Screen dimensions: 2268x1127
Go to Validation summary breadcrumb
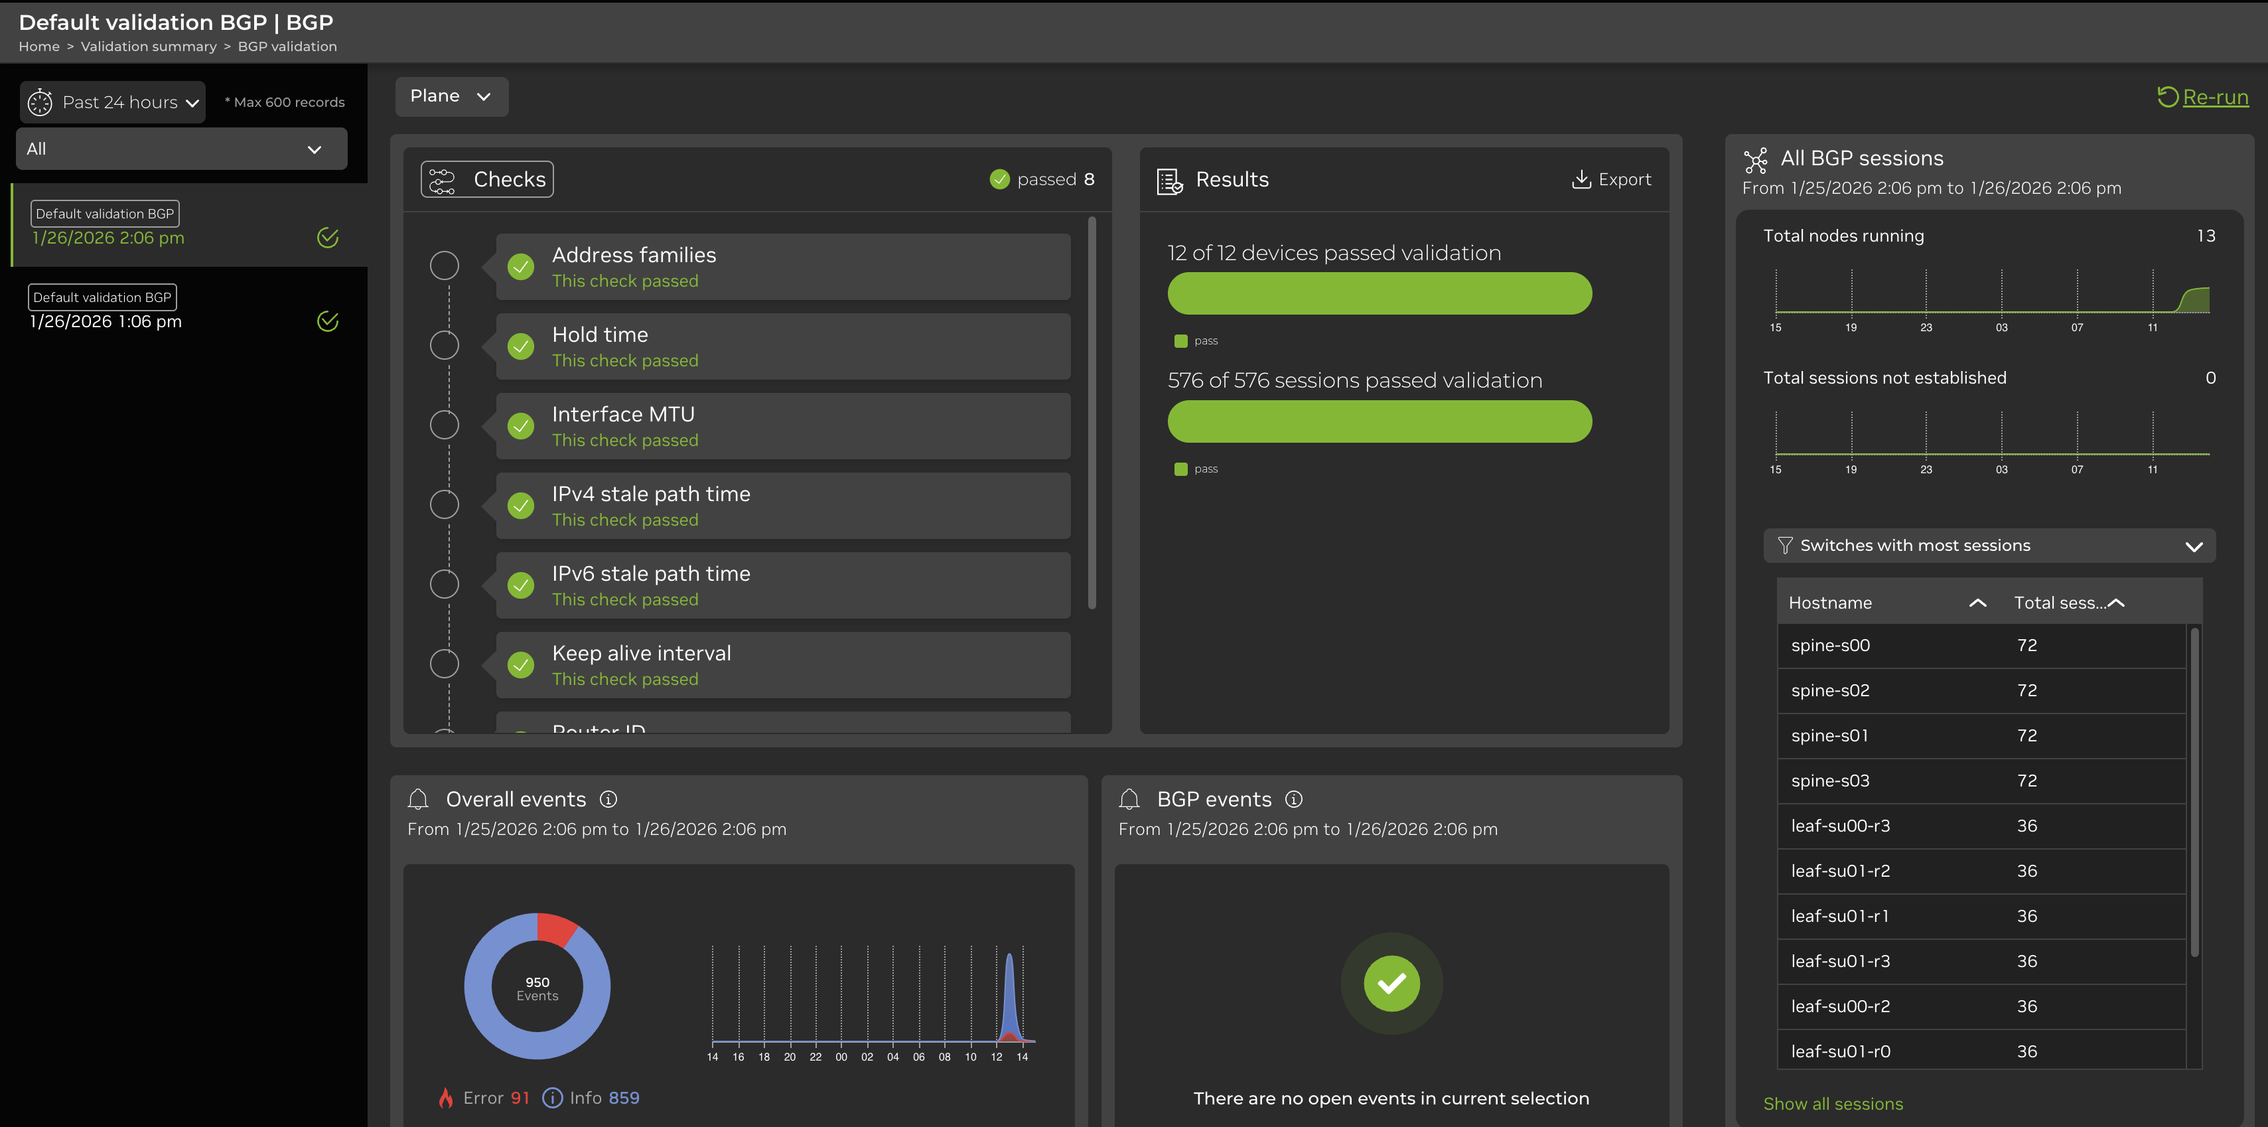click(x=148, y=46)
